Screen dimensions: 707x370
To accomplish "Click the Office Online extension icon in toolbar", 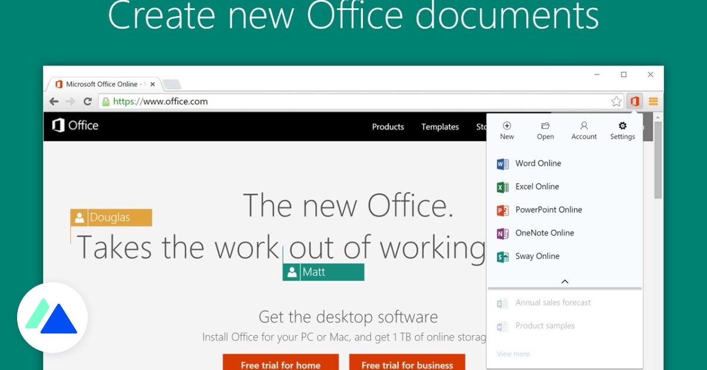I will pyautogui.click(x=634, y=101).
